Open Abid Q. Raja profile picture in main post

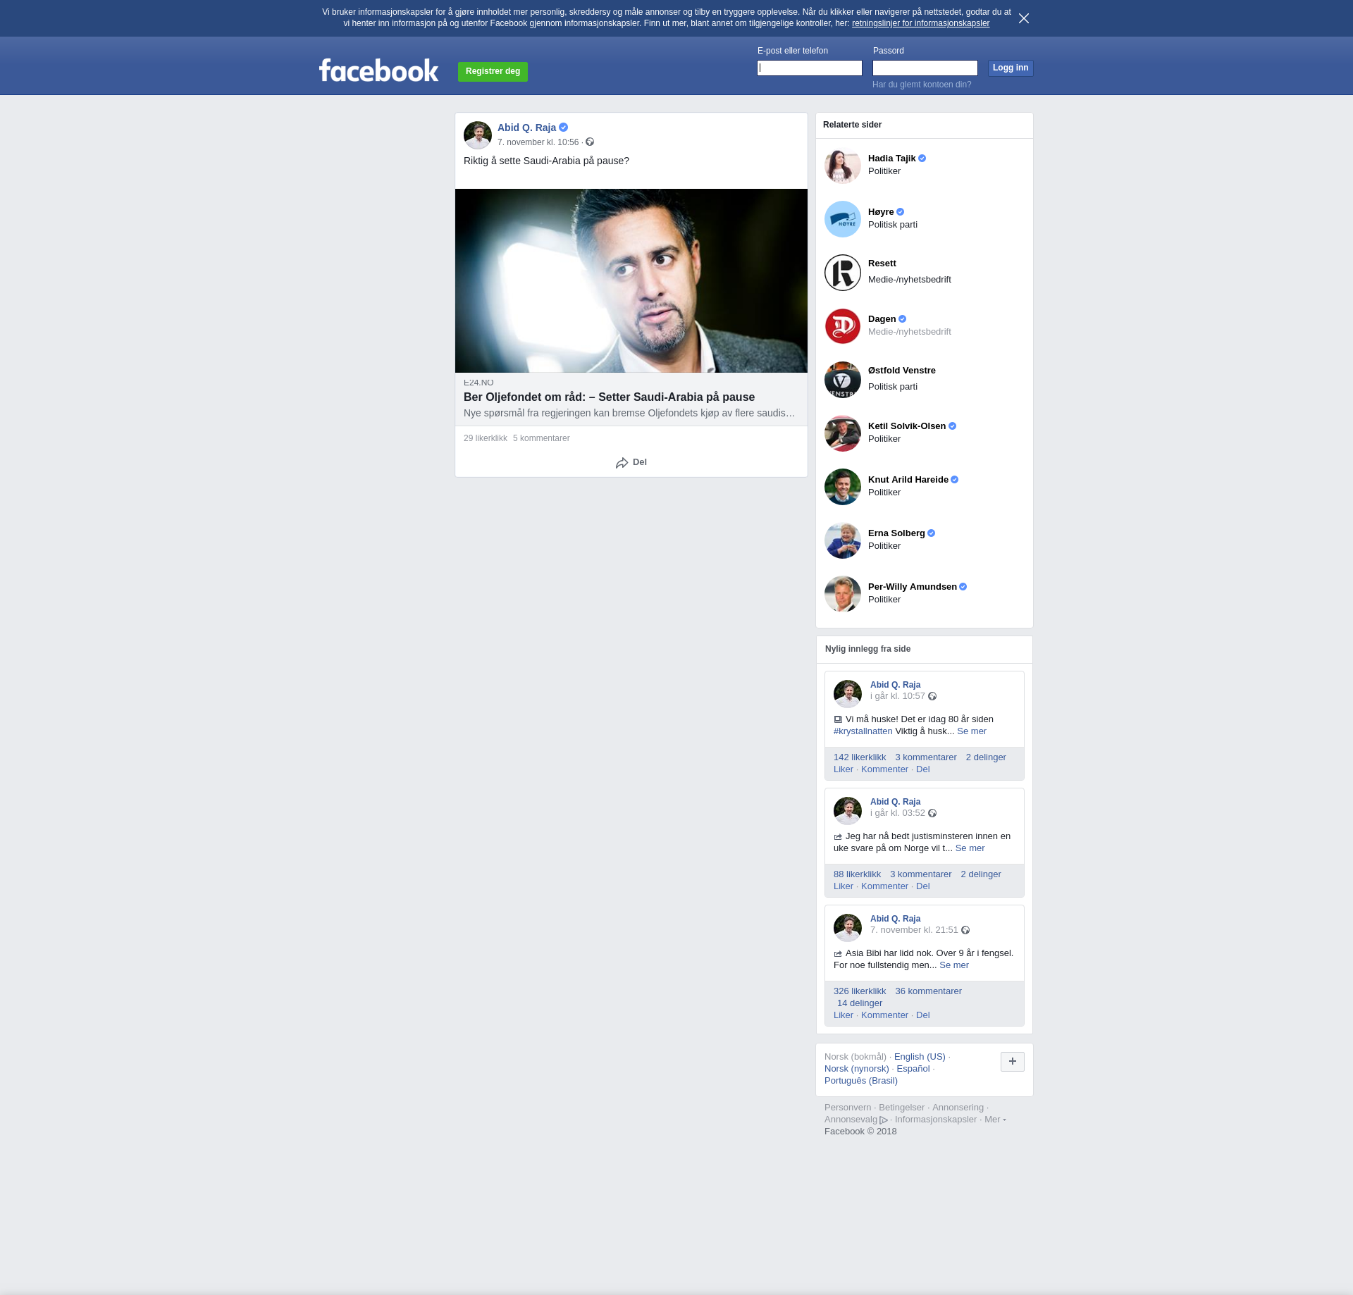[478, 135]
